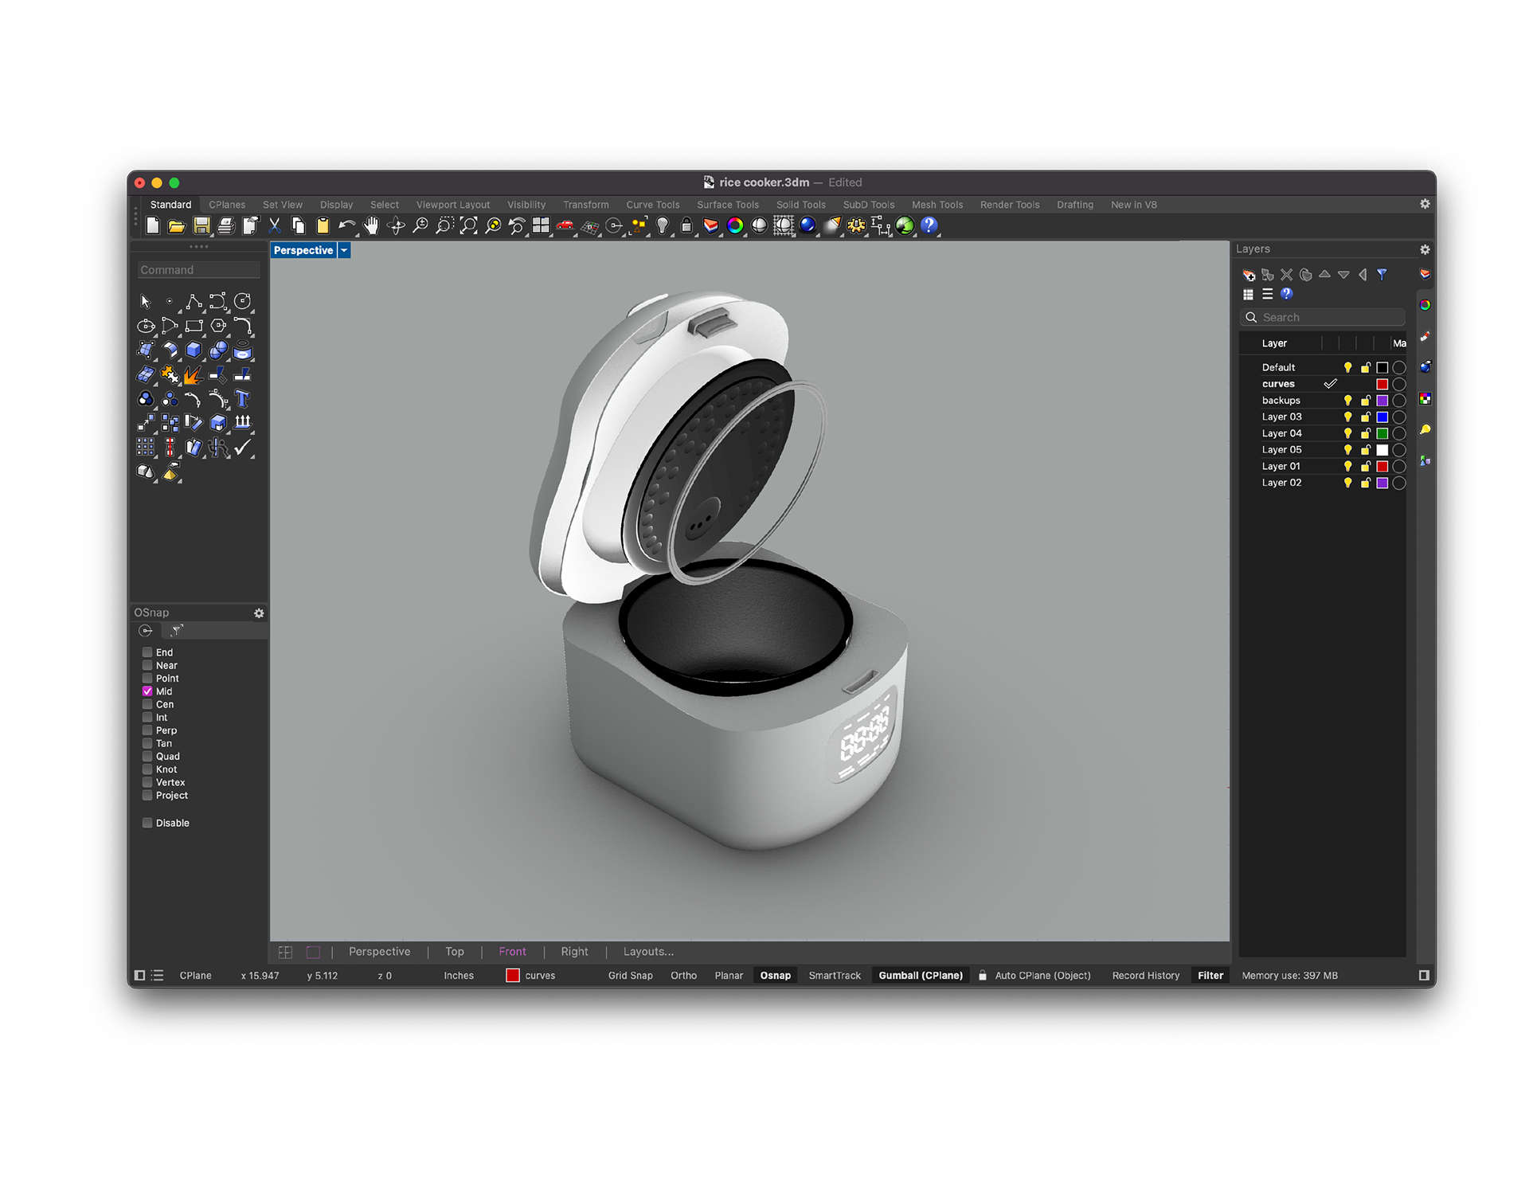Image resolution: width=1529 pixels, height=1182 pixels.
Task: Click the Text object tool
Action: click(x=242, y=398)
